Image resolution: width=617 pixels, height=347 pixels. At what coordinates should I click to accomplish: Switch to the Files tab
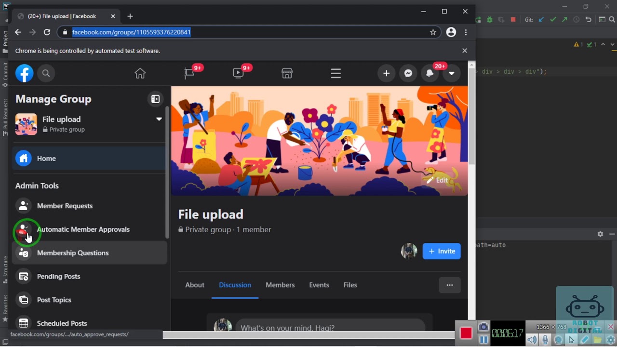pyautogui.click(x=350, y=285)
